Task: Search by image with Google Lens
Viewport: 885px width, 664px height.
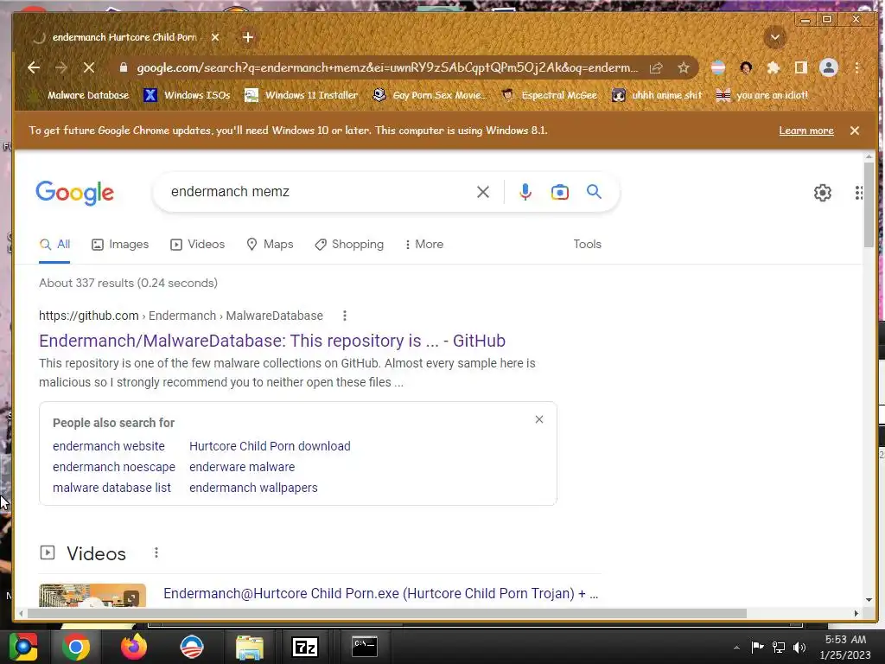Action: pyautogui.click(x=559, y=192)
